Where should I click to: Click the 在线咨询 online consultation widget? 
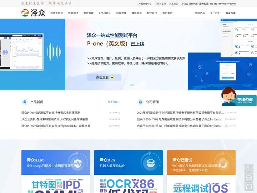coord(239,97)
